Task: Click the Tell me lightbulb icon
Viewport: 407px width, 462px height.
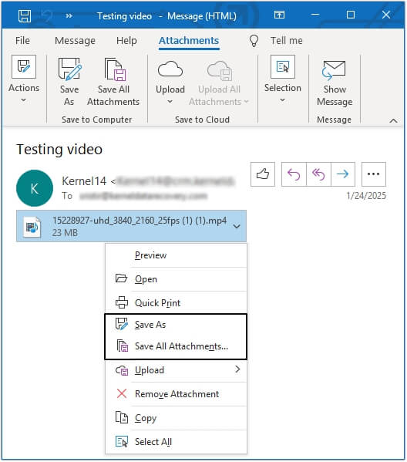Action: point(254,41)
